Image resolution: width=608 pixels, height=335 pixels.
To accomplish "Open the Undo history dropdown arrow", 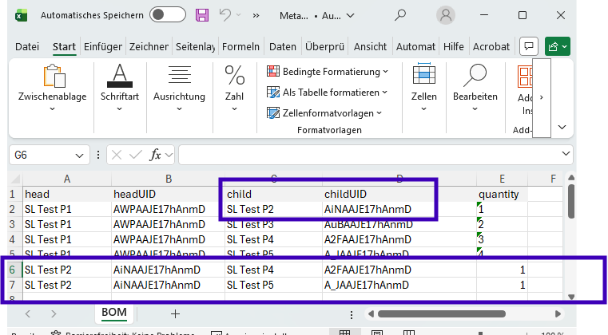I will pyautogui.click(x=238, y=15).
